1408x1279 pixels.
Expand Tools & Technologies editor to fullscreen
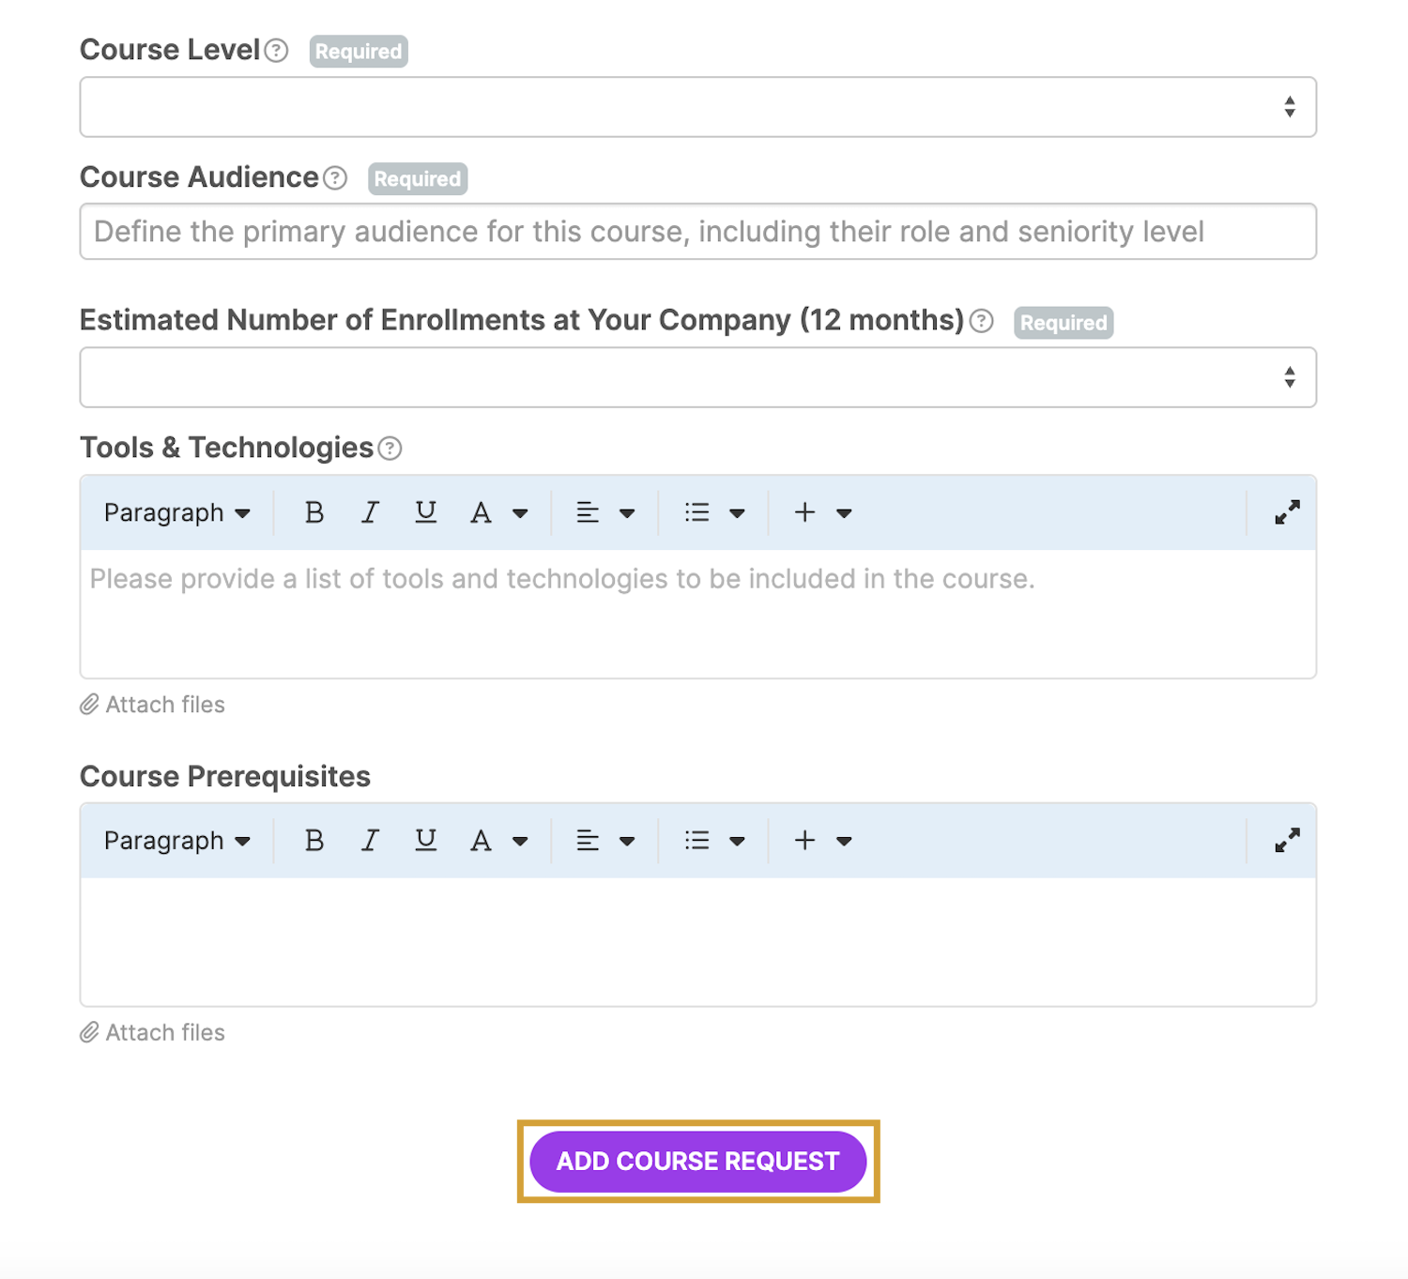point(1287,512)
